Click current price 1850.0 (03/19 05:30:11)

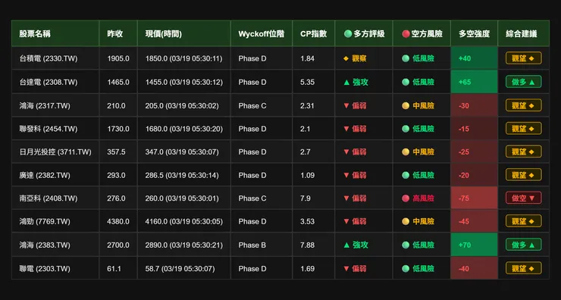click(x=184, y=58)
